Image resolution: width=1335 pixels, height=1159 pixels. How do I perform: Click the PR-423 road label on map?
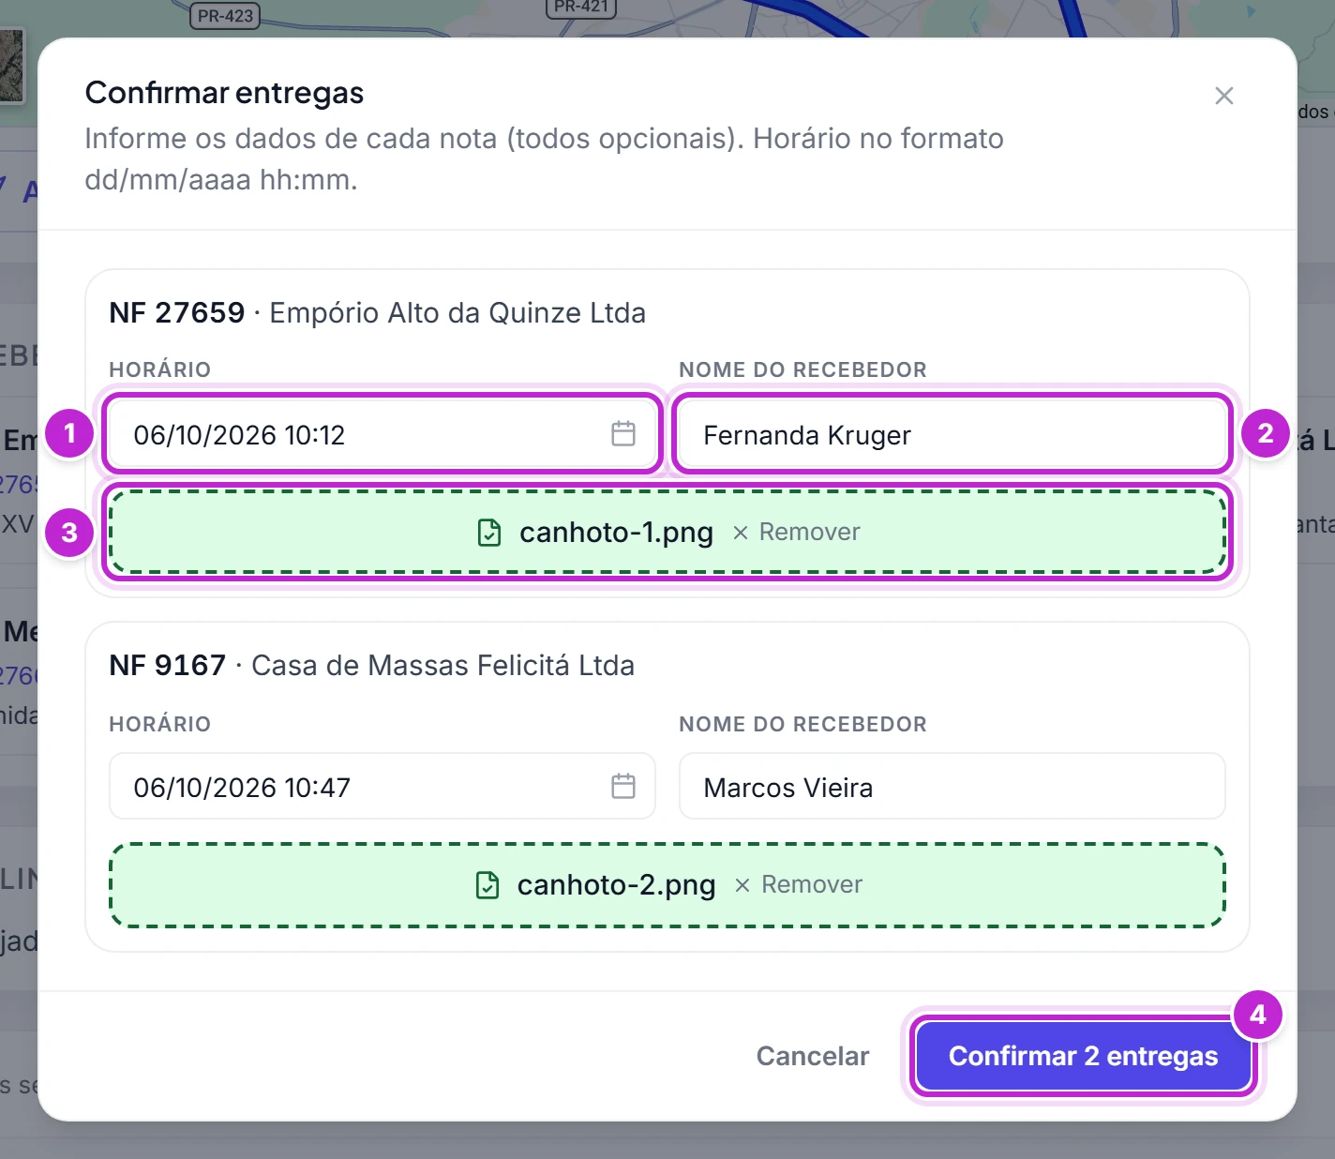(x=225, y=16)
